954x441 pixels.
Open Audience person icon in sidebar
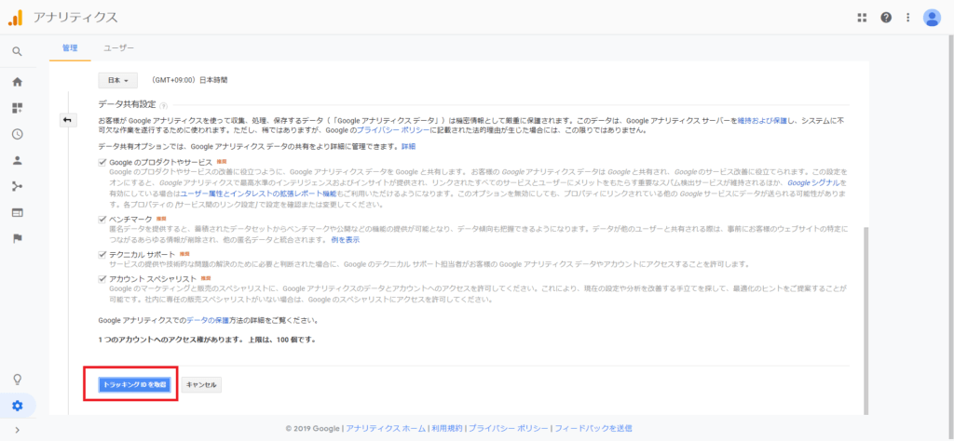tap(17, 160)
